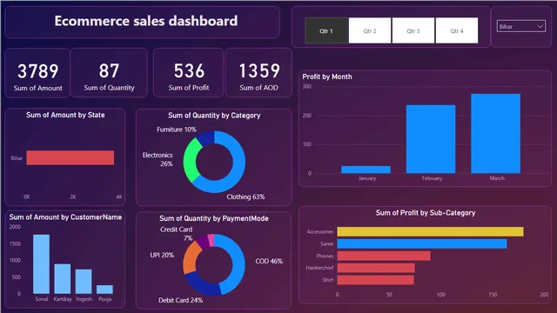Click the Sum of AOD card showing 1359
This screenshot has height=313, width=557.
tap(258, 73)
